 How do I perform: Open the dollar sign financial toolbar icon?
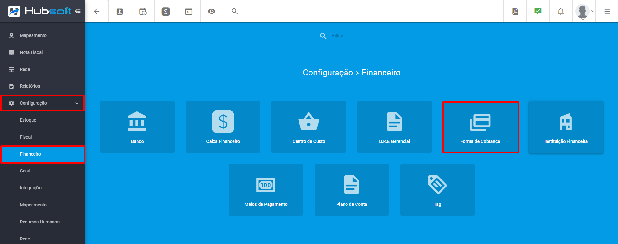click(x=166, y=12)
